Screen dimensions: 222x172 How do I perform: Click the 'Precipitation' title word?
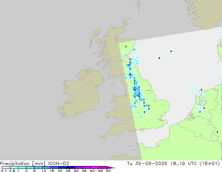coord(15,164)
